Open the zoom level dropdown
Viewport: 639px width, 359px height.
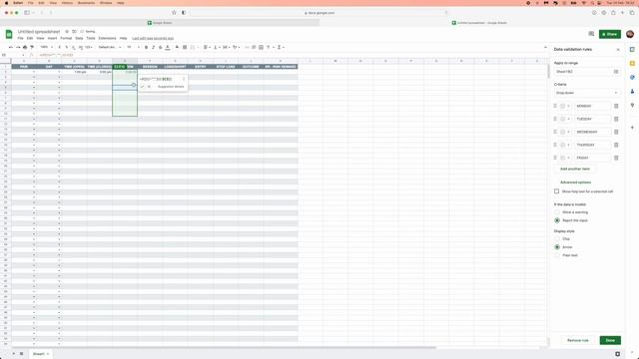point(47,47)
